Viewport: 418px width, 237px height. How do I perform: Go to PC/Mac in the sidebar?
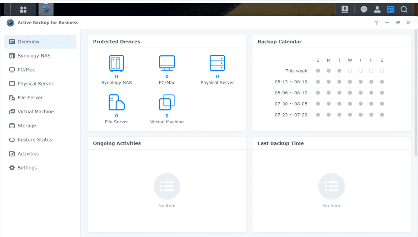[40, 70]
